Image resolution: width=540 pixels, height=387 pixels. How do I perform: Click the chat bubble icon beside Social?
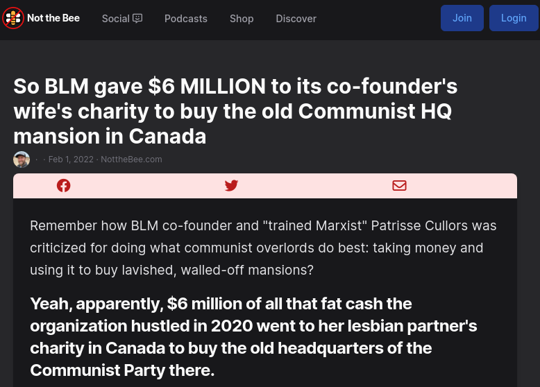tap(137, 19)
